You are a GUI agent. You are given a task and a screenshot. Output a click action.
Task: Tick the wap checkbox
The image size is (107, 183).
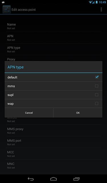pos(97,104)
